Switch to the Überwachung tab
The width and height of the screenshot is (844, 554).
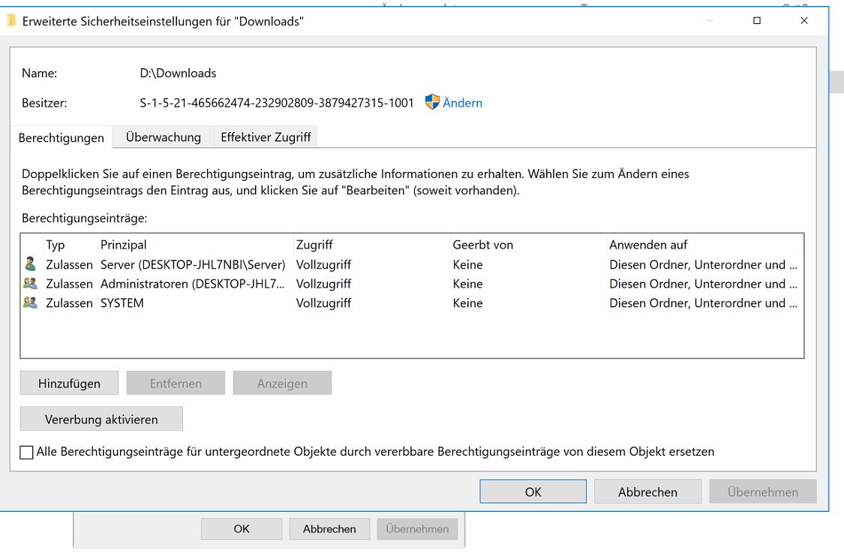coord(163,137)
